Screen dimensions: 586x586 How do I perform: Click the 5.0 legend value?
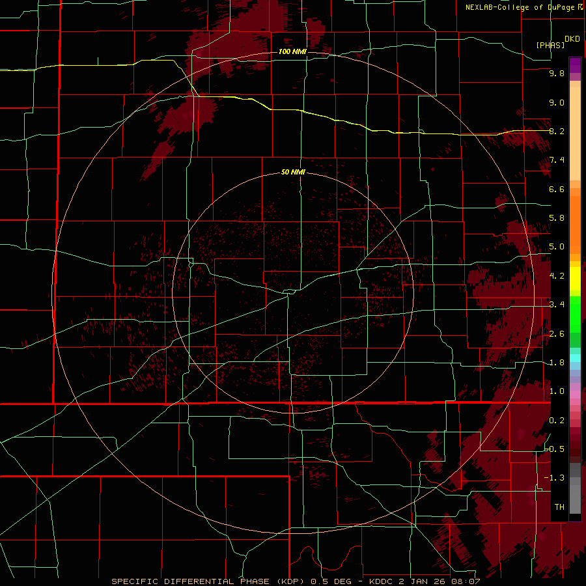click(x=557, y=247)
